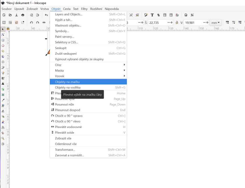Toggle the guides lock on ruler corner

pos(8,29)
